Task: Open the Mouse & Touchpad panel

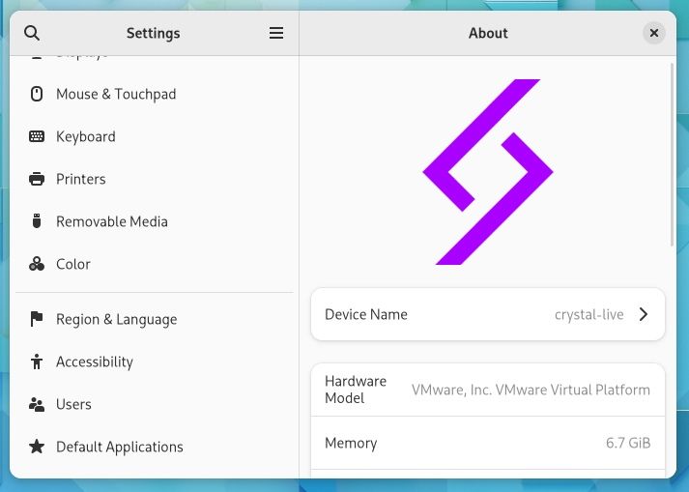Action: (116, 94)
